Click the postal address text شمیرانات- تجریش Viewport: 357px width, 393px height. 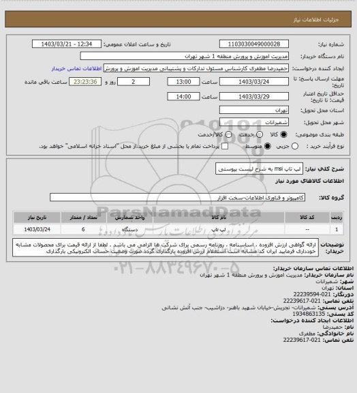click(239, 308)
